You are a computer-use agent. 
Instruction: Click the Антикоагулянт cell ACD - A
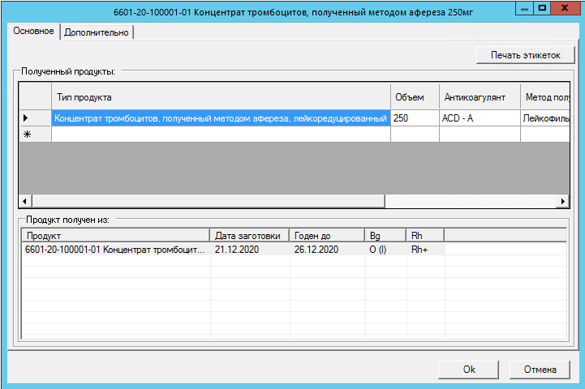coord(479,118)
